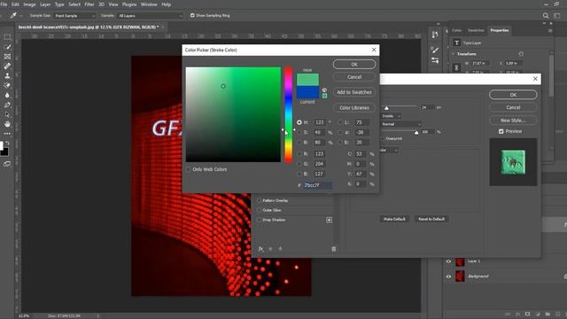Image resolution: width=567 pixels, height=319 pixels.
Task: Hide the Layer 1 eye icon
Action: (449, 261)
